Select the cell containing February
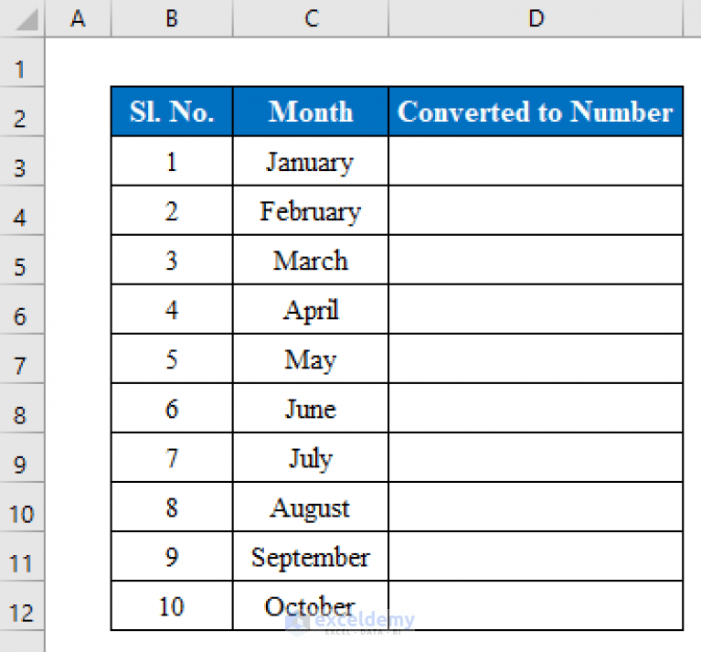The width and height of the screenshot is (701, 652). 311,210
